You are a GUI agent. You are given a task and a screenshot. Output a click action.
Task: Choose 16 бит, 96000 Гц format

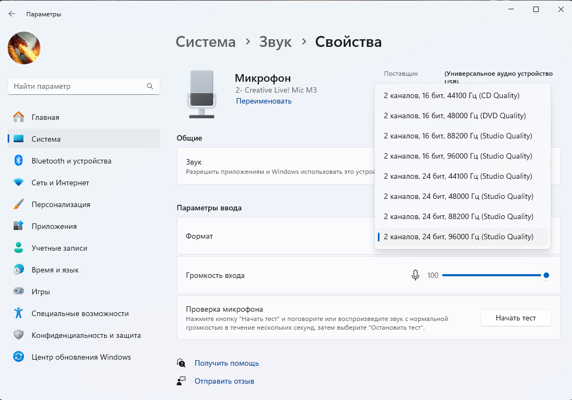tap(462, 156)
